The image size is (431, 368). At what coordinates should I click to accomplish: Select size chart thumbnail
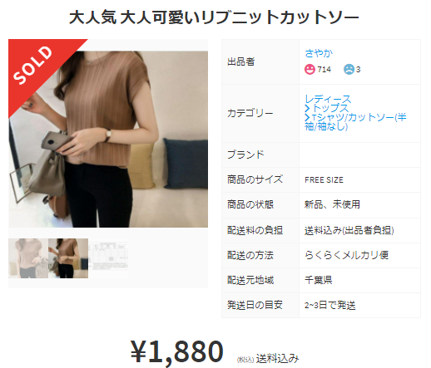coord(108,258)
